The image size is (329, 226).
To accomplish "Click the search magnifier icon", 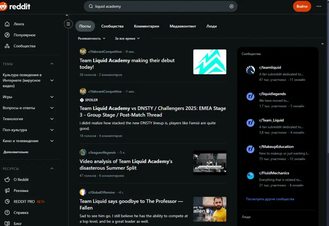I will pyautogui.click(x=91, y=6).
